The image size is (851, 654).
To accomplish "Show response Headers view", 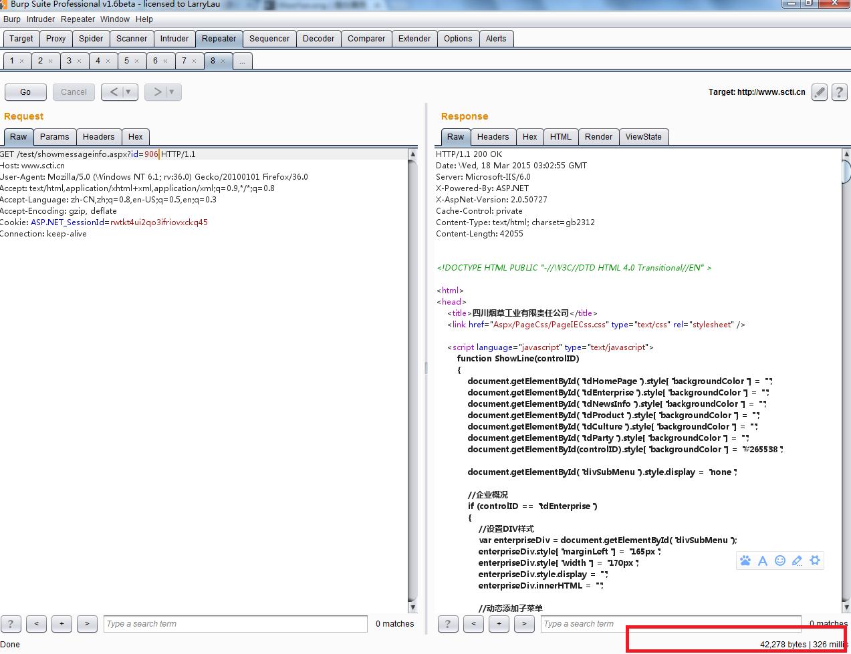I will tap(493, 137).
